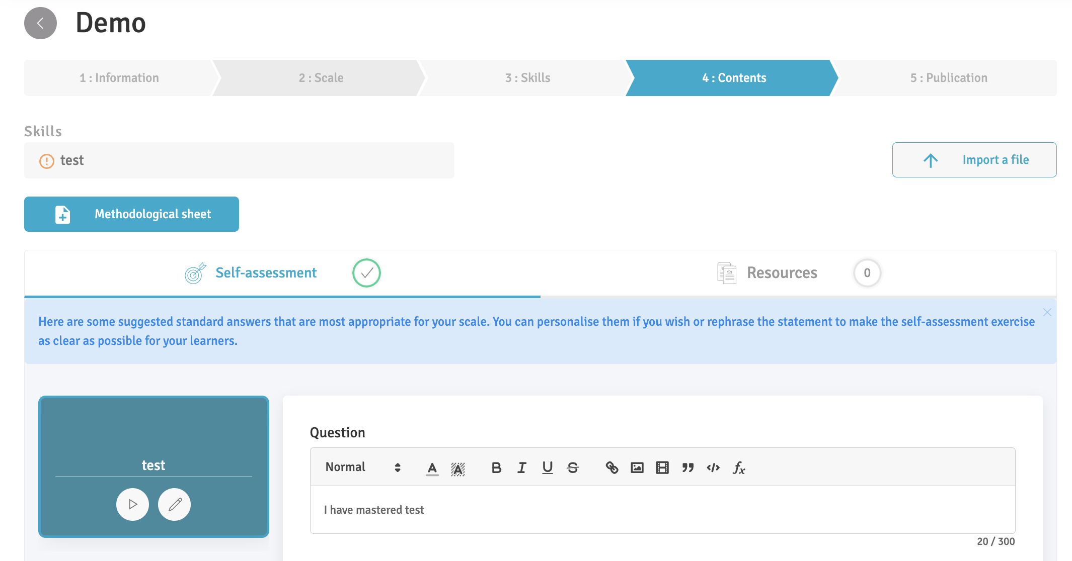Insert a video into the question
Screen dimensions: 1072x561
(662, 467)
